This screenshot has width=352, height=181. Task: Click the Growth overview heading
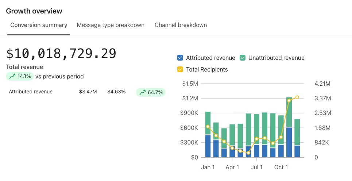[34, 11]
